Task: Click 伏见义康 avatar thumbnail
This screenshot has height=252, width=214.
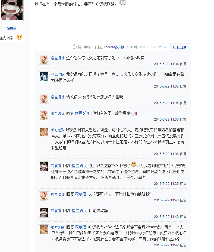Action: pyautogui.click(x=44, y=76)
